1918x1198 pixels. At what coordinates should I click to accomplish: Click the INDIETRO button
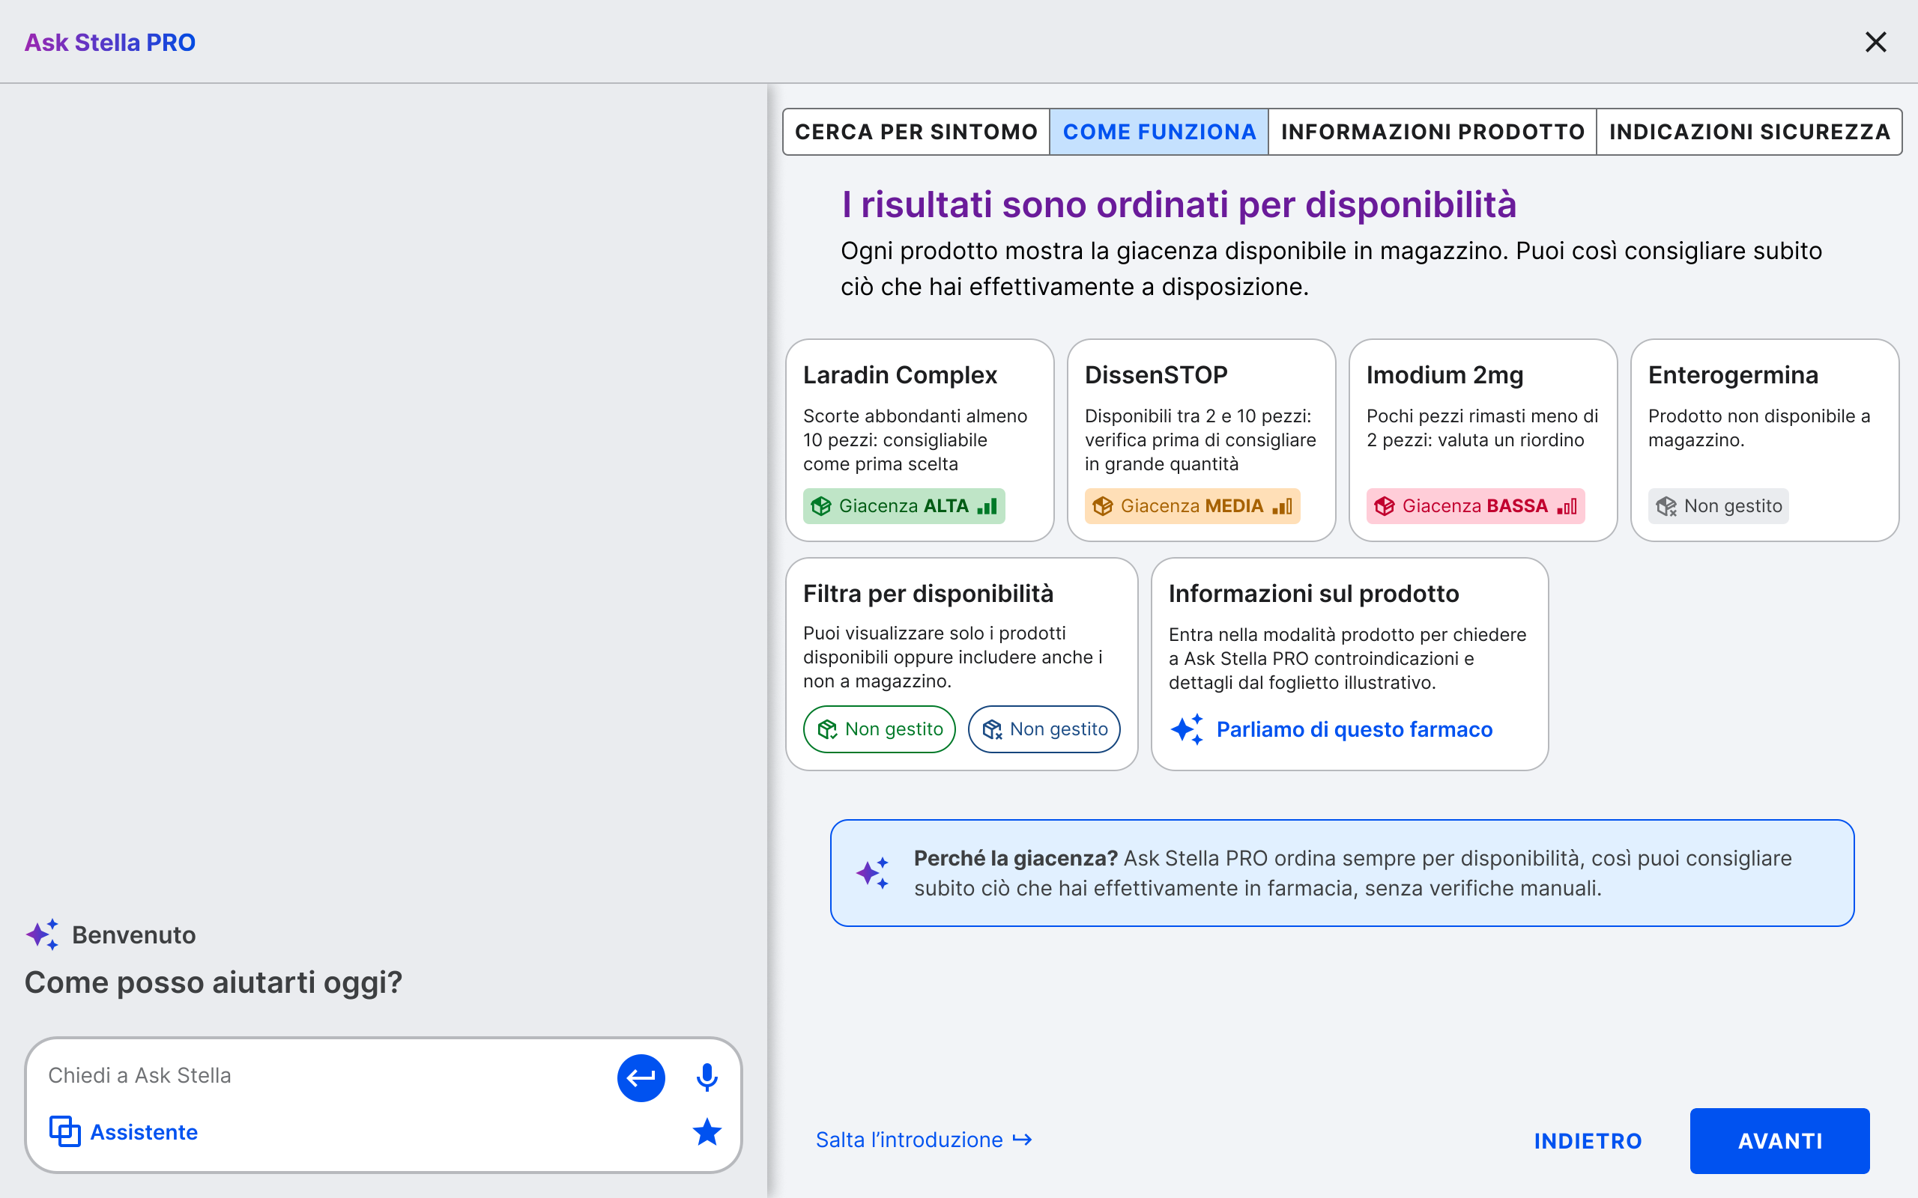coord(1588,1141)
